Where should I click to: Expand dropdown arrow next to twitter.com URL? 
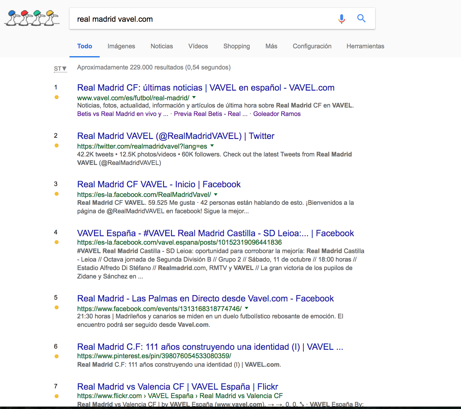[x=212, y=146]
